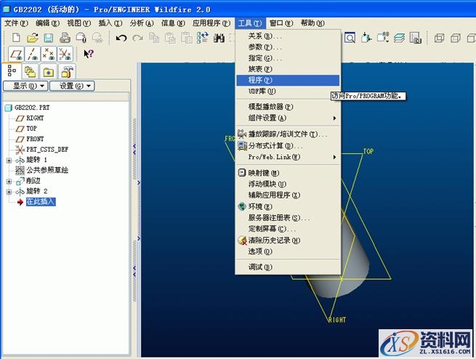This screenshot has width=476, height=359.
Task: Select the FRONT datum plane tree item
Action: (30, 139)
